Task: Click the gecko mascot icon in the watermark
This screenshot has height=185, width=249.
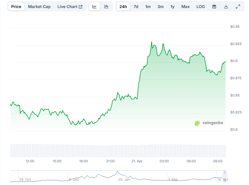Action: pyautogui.click(x=197, y=123)
